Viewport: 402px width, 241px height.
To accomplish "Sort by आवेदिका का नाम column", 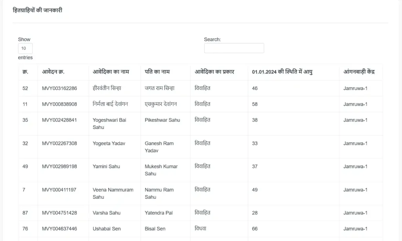I will click(x=111, y=72).
